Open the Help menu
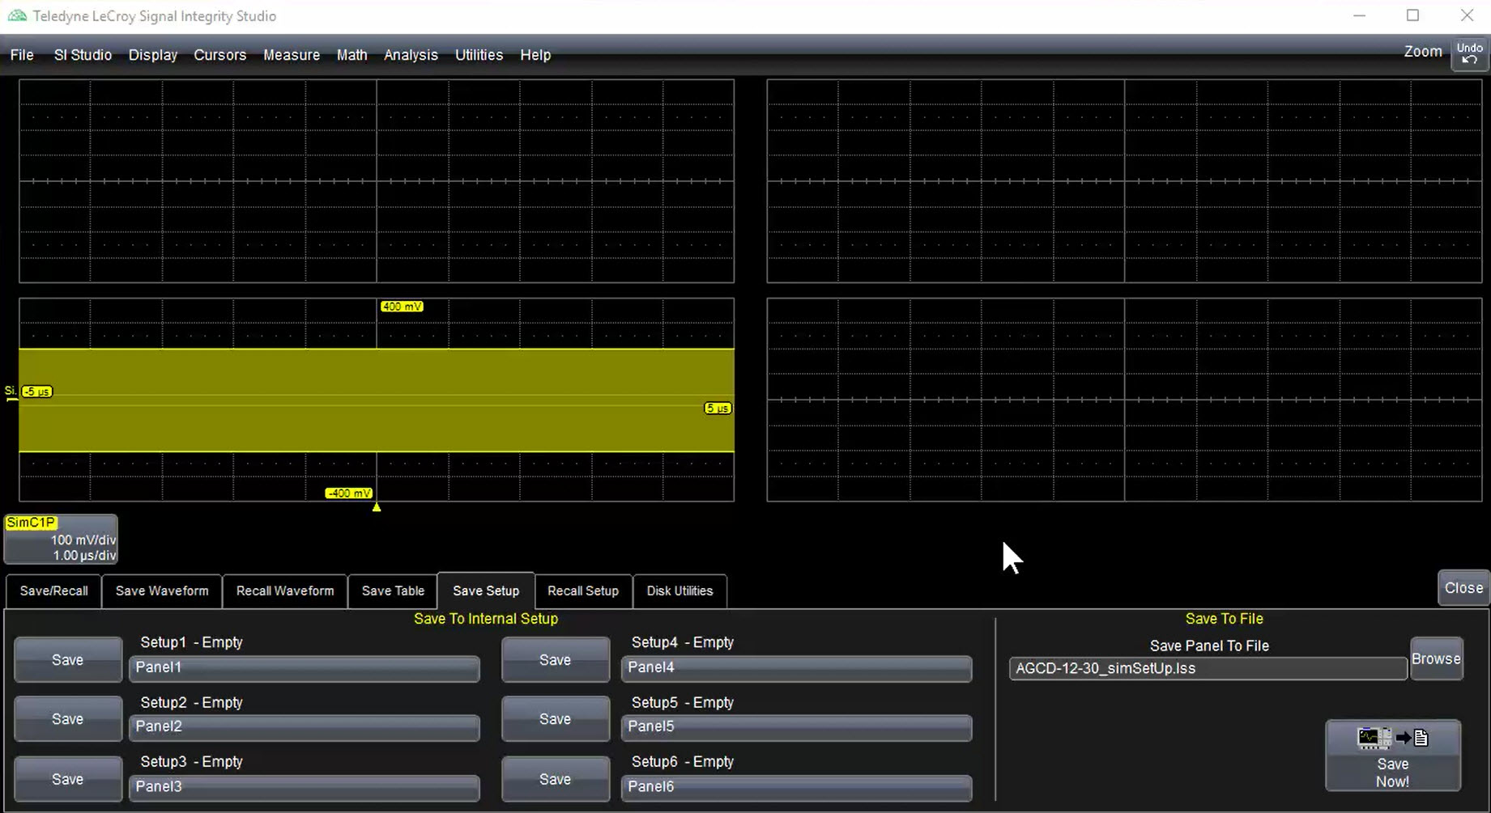 [x=535, y=55]
